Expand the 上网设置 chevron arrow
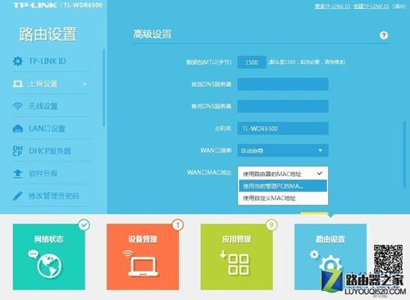The width and height of the screenshot is (410, 300). click(84, 84)
